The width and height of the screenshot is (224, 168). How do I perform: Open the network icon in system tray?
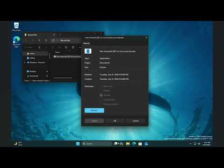pos(195,144)
